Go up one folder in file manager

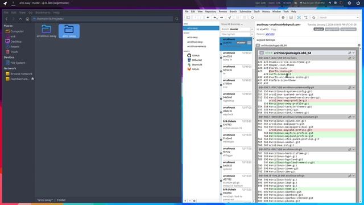20,19
